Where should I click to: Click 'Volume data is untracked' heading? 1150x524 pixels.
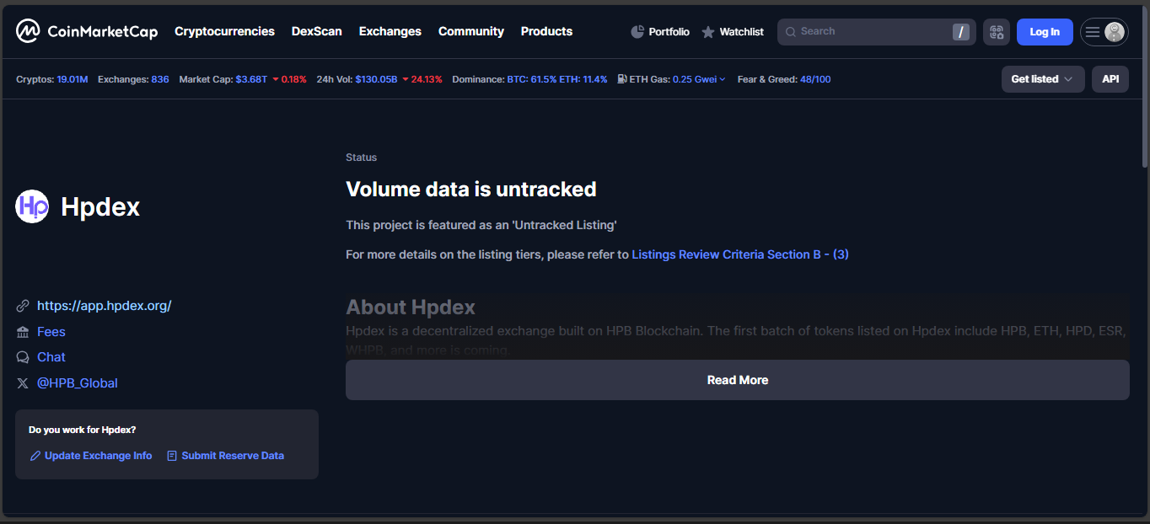(471, 189)
